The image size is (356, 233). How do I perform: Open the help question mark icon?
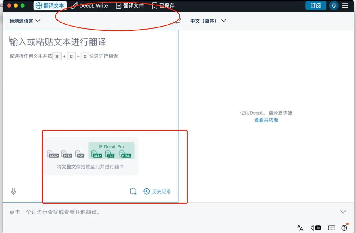pos(344,228)
